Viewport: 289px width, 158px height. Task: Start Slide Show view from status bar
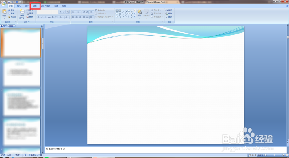255,155
